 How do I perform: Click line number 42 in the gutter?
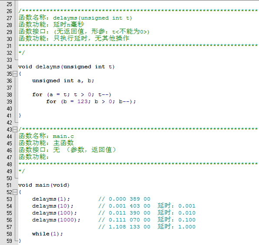click(x=10, y=123)
